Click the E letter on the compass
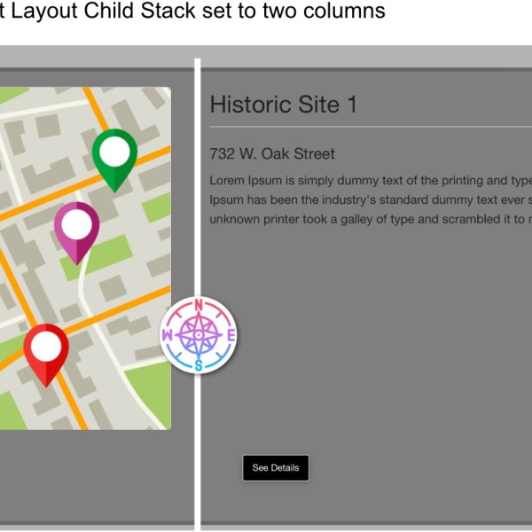Screen dimensions: 532x532 point(229,335)
